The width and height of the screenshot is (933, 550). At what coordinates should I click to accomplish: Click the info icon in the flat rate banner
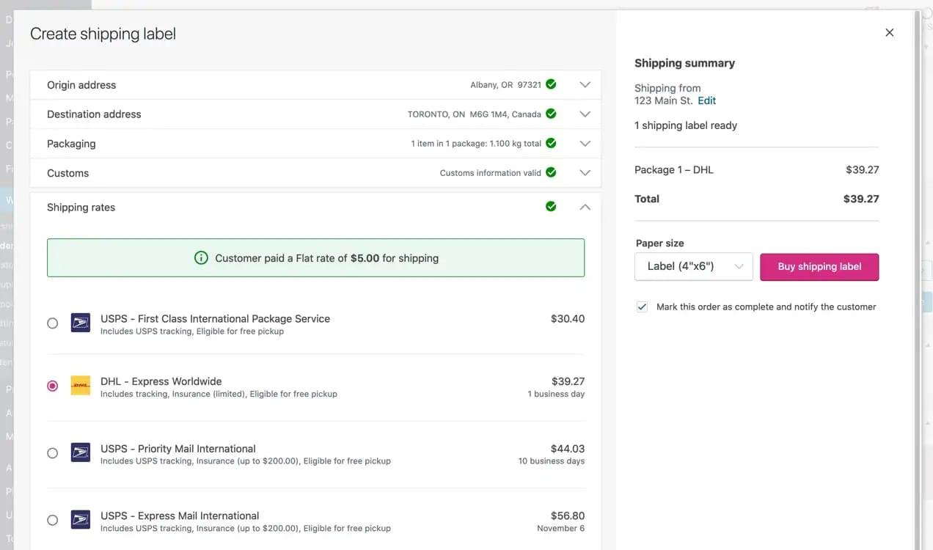202,258
